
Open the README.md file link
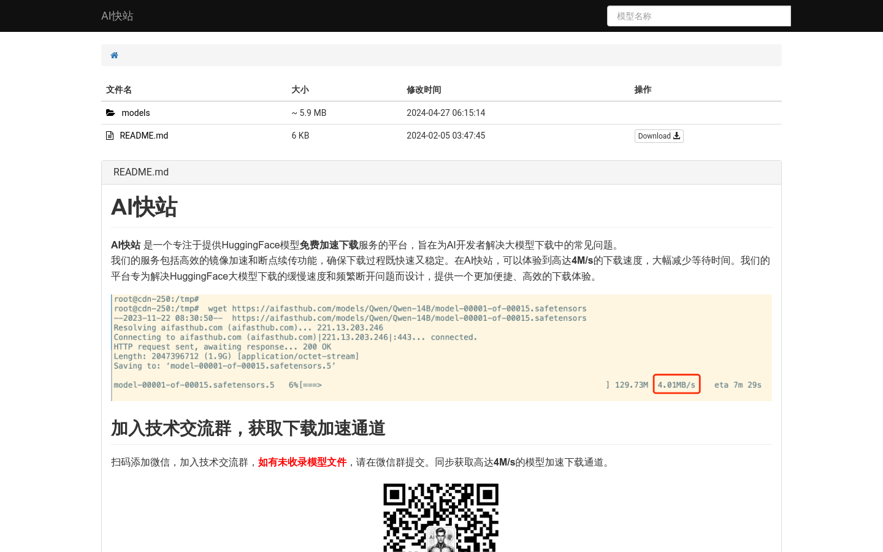(144, 136)
